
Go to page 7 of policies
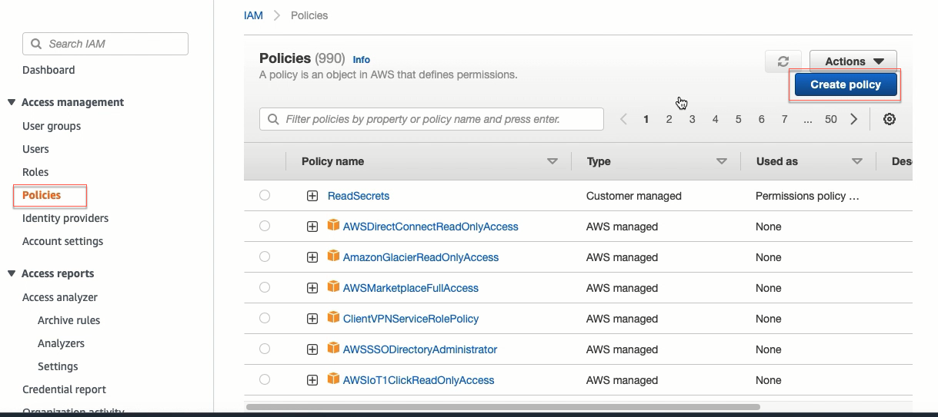click(x=785, y=119)
